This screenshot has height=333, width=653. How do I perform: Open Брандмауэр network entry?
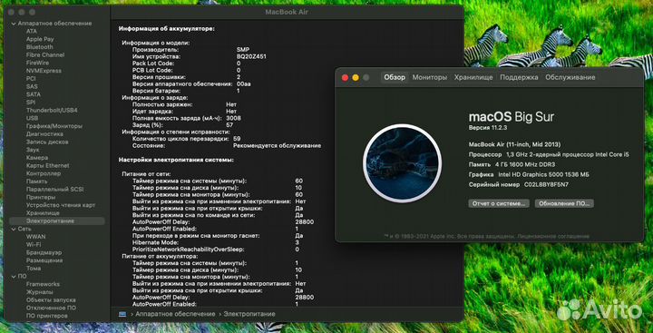pos(44,252)
